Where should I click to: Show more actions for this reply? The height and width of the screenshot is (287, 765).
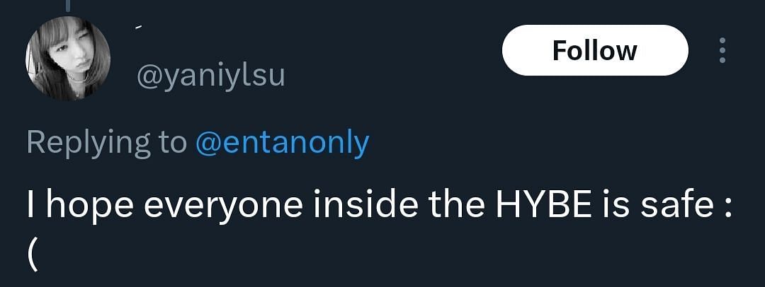722,50
